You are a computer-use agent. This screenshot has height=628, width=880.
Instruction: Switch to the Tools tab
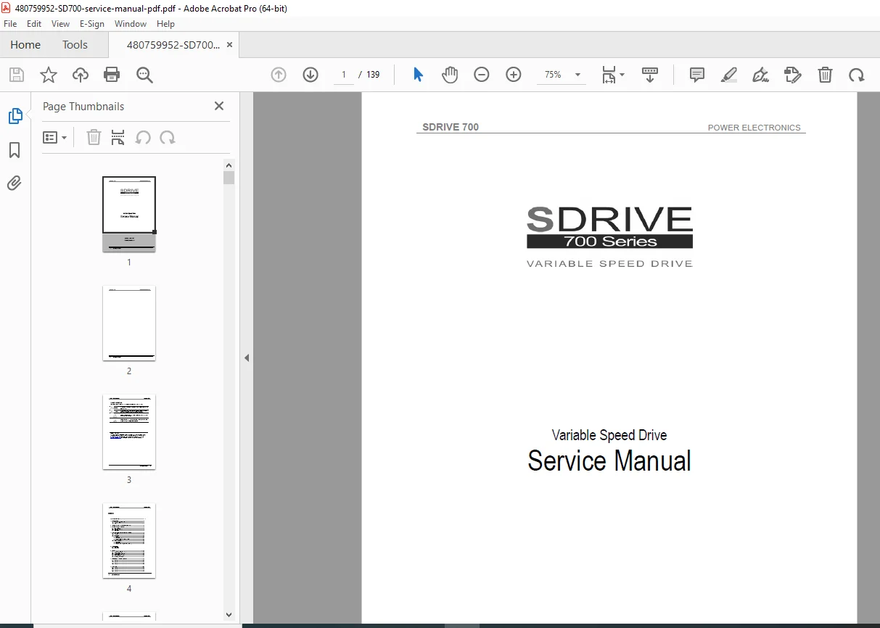tap(75, 44)
